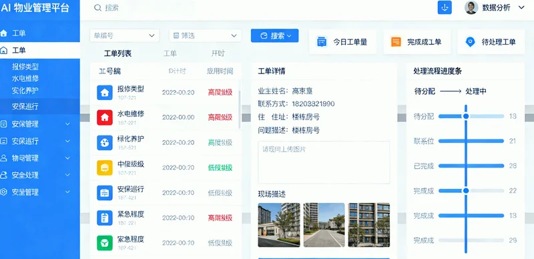Click the 现场描述 section label
Screen dimensions: 534x259
(272, 194)
